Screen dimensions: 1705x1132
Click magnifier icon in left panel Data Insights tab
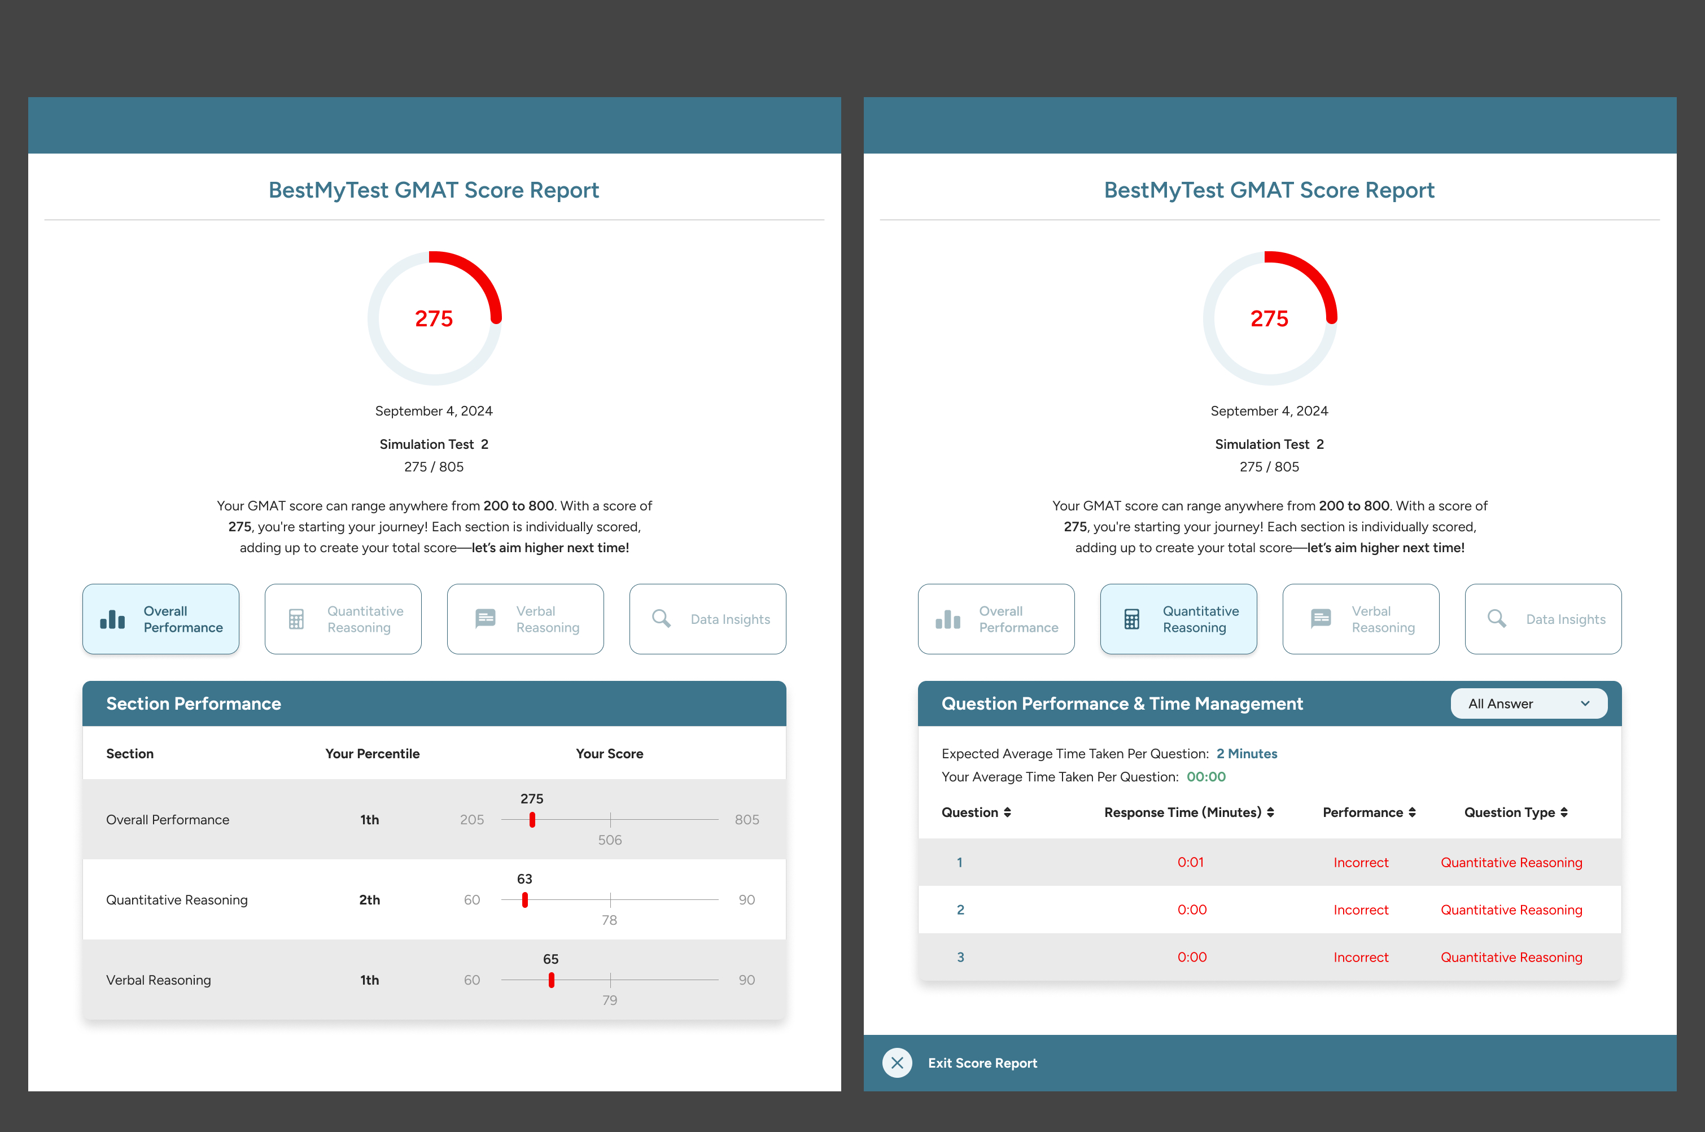[661, 619]
